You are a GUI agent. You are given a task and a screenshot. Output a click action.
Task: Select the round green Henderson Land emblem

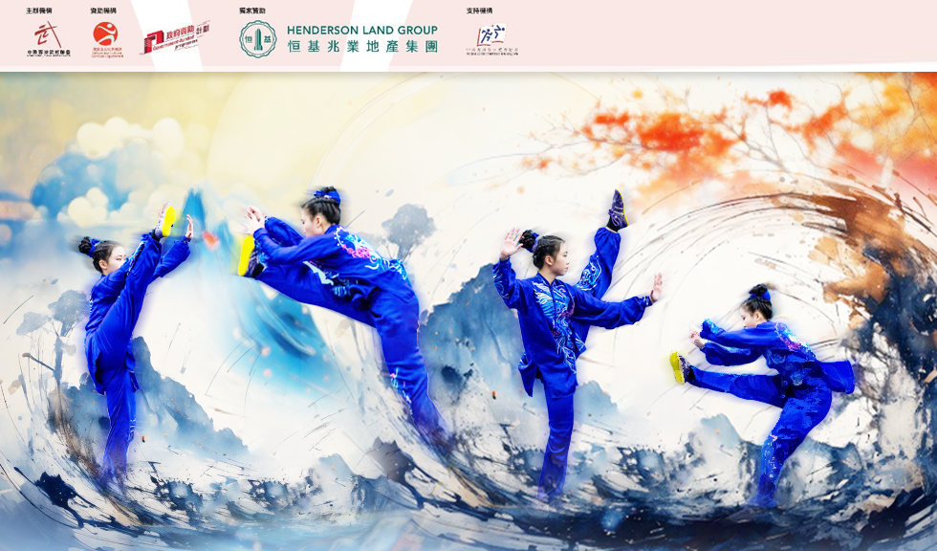pyautogui.click(x=257, y=39)
